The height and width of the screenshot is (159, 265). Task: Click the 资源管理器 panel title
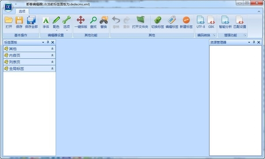click(218, 42)
